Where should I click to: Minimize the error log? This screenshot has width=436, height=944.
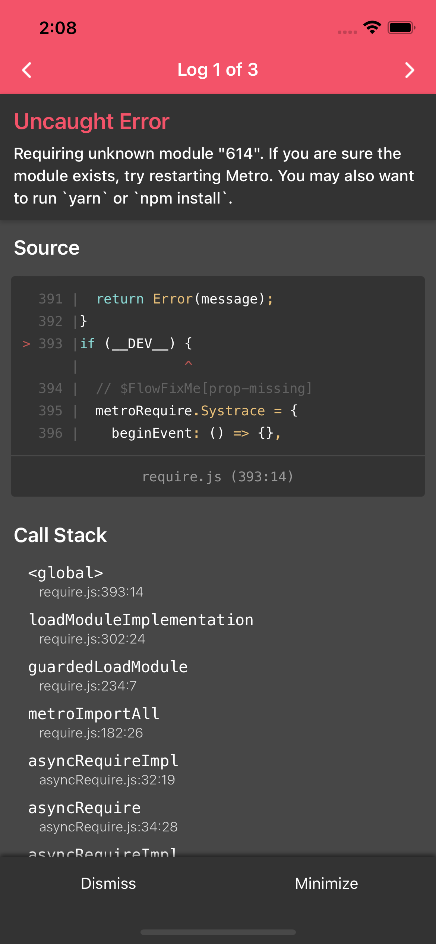[x=326, y=883]
